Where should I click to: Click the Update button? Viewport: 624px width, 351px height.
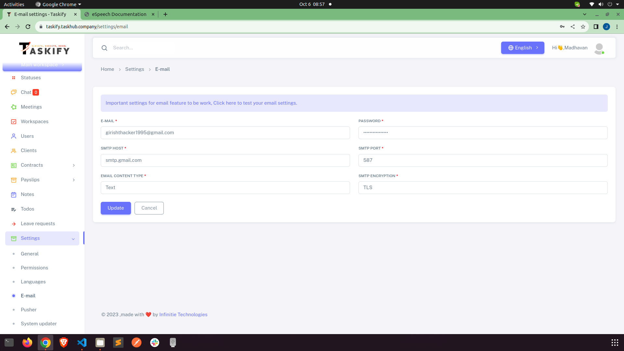pyautogui.click(x=116, y=208)
